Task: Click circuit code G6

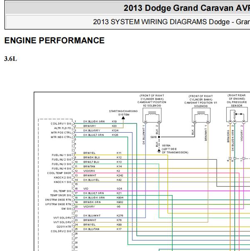Action: (119, 206)
